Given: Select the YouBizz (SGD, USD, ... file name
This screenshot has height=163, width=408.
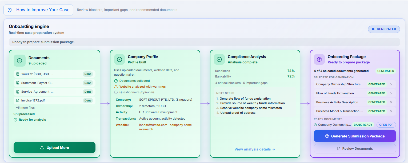Looking at the screenshot, I should (37, 74).
